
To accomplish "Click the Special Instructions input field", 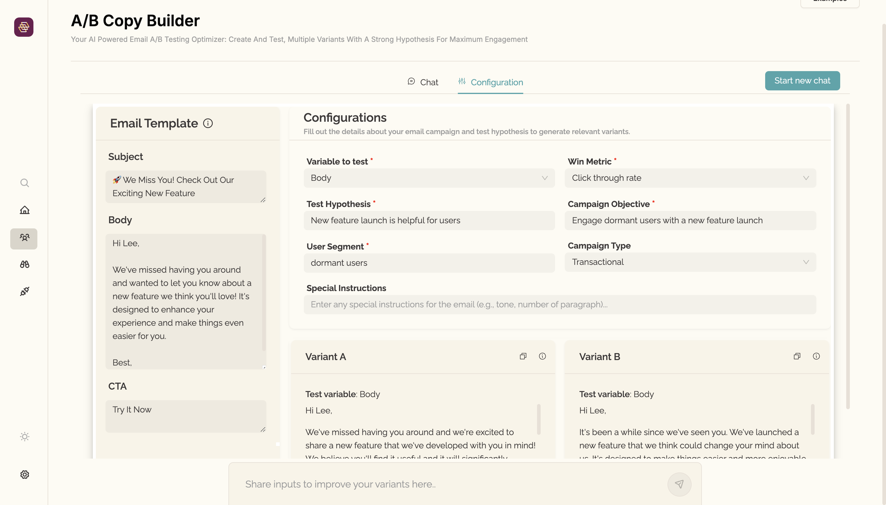I will click(x=560, y=305).
